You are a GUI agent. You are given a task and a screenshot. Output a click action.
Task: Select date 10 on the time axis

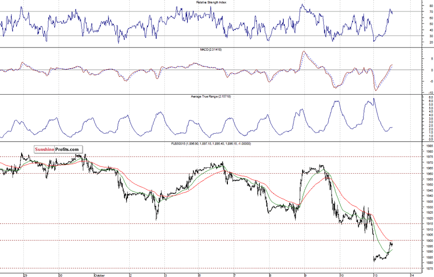click(x=340, y=274)
